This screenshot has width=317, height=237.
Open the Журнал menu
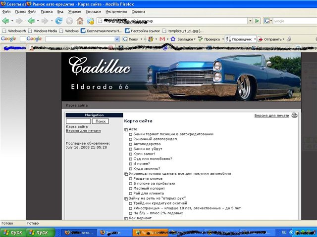[74, 12]
